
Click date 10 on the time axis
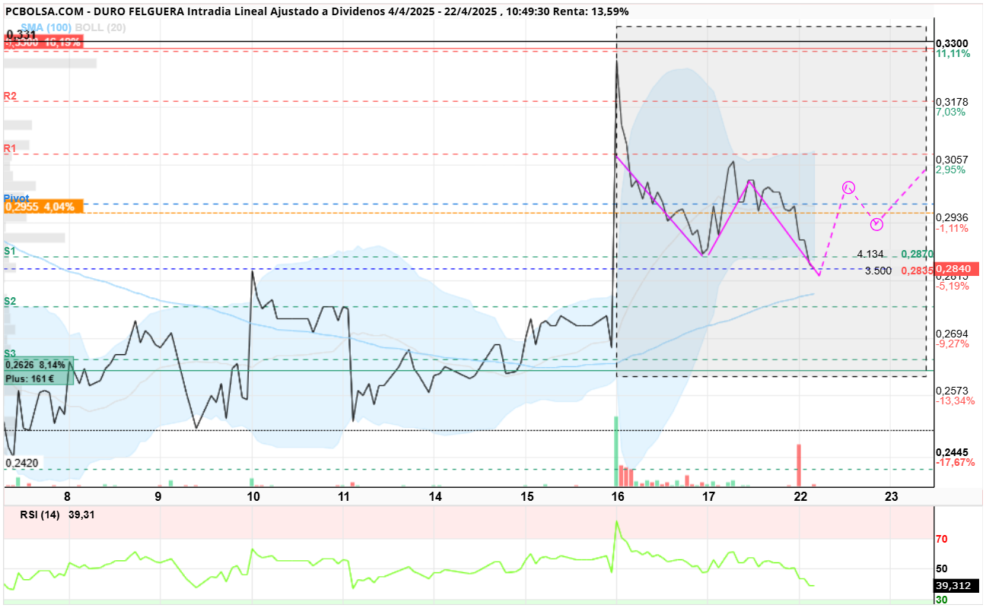click(253, 497)
